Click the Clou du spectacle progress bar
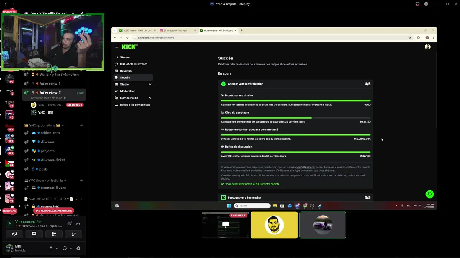The height and width of the screenshot is (258, 460). click(295, 118)
